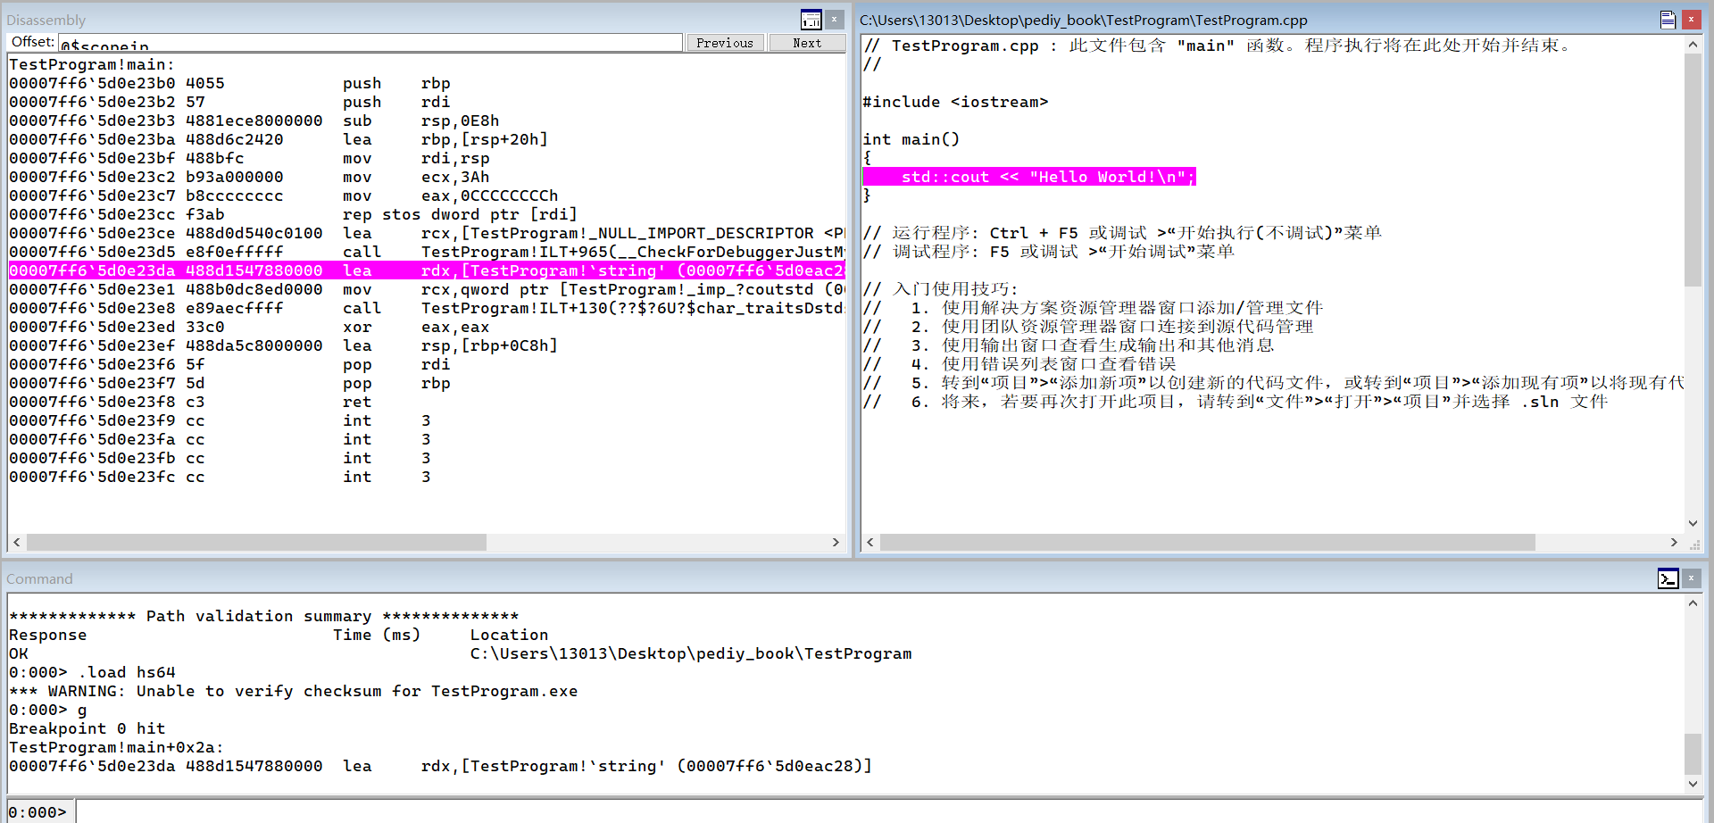
Task: Click source window horizontal scrollbar left arrow
Action: click(871, 542)
